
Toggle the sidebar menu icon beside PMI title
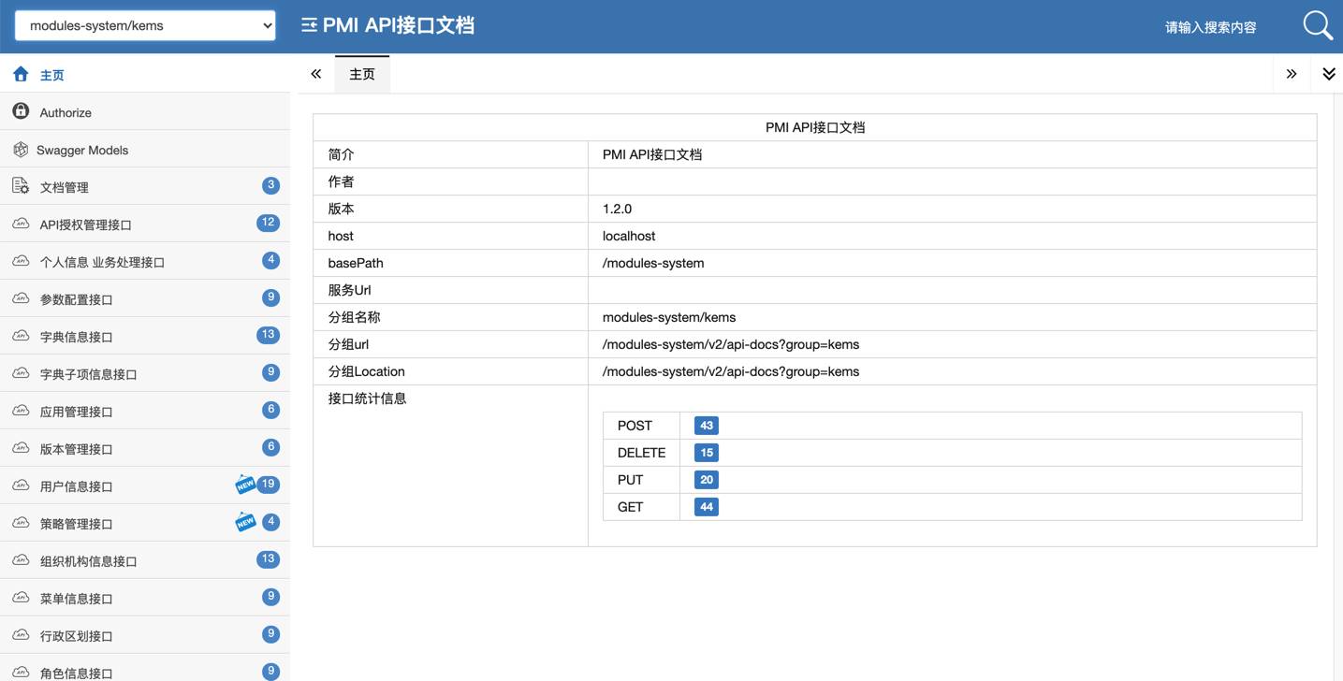(309, 25)
